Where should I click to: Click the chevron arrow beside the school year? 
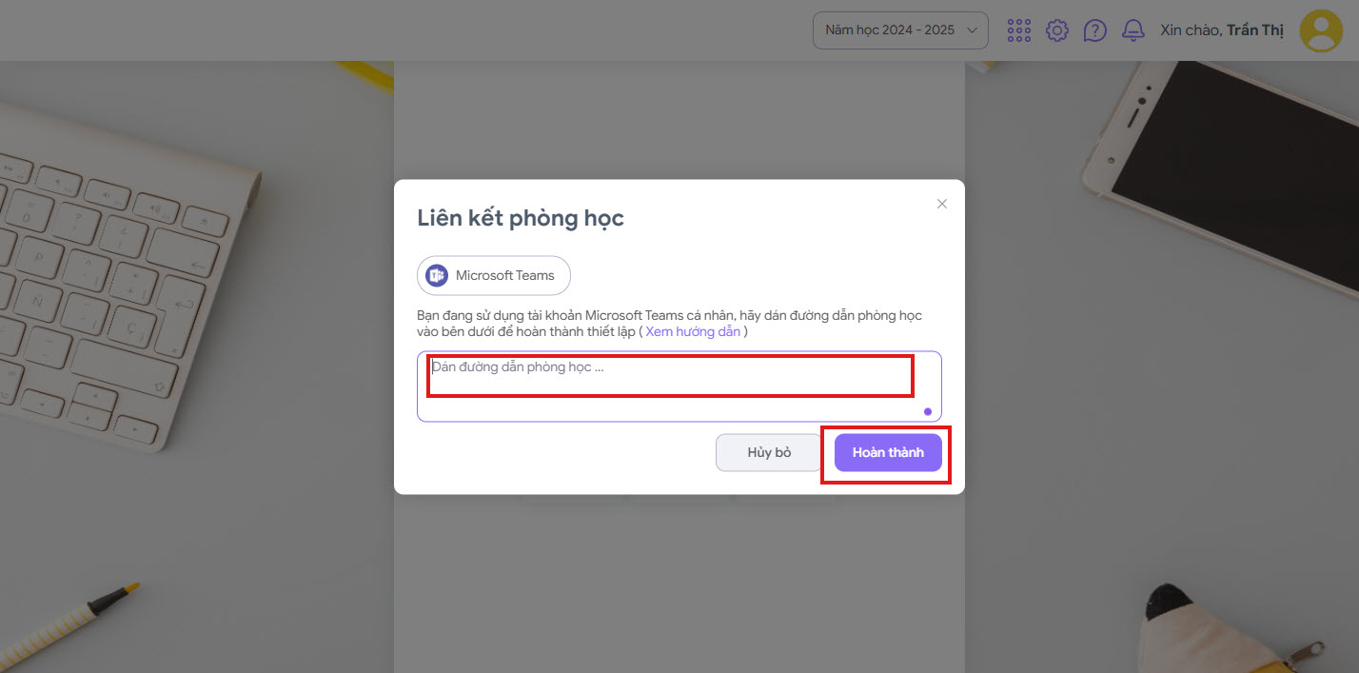coord(972,30)
